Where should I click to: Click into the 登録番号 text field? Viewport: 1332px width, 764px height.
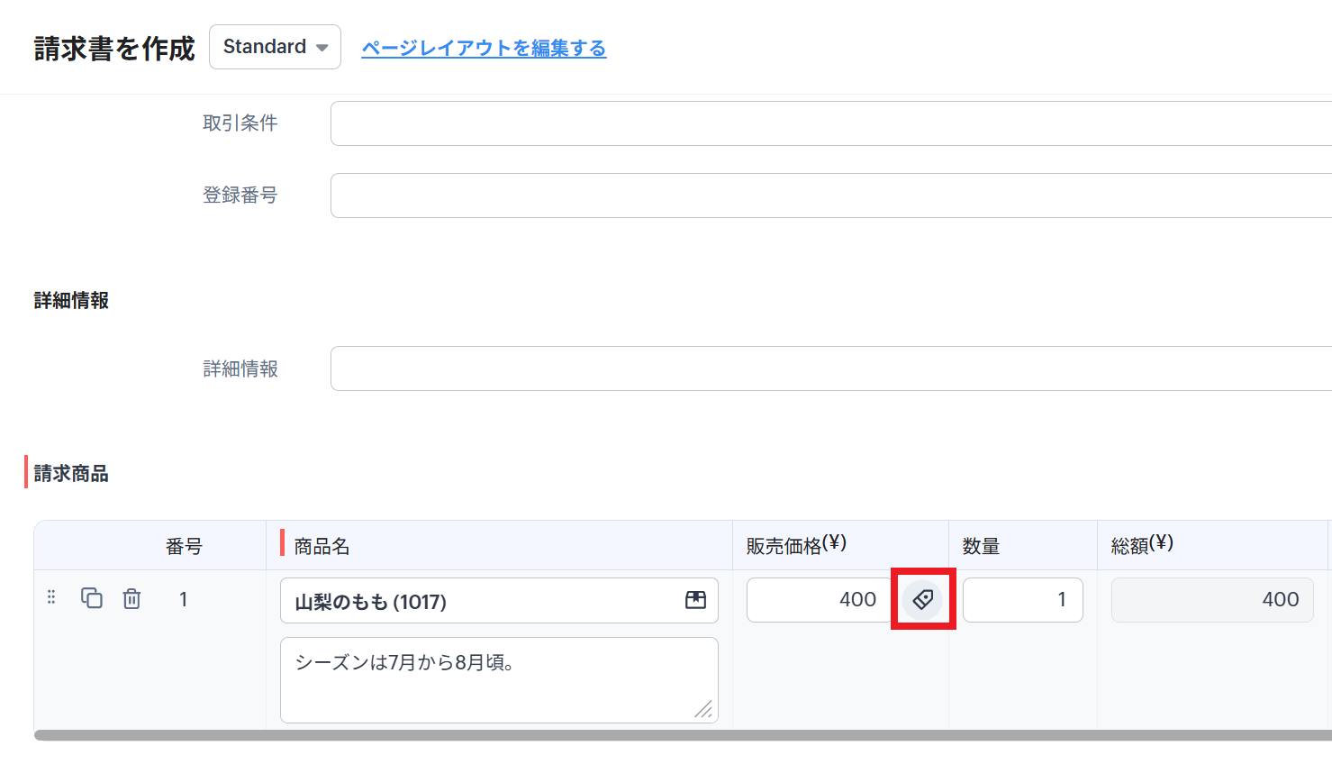pyautogui.click(x=829, y=196)
